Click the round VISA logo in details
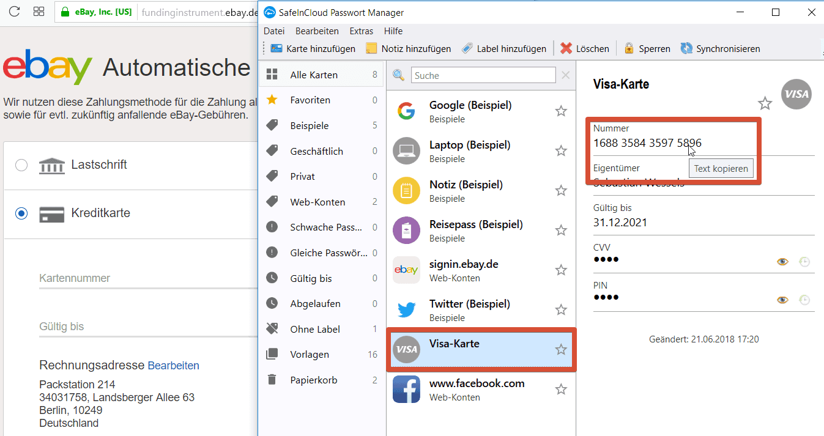 tap(796, 94)
